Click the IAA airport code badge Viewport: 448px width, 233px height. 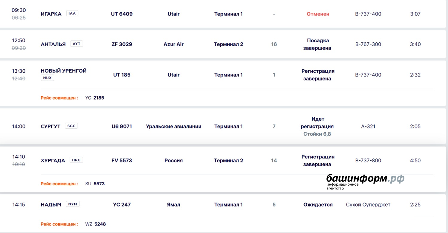pyautogui.click(x=72, y=13)
